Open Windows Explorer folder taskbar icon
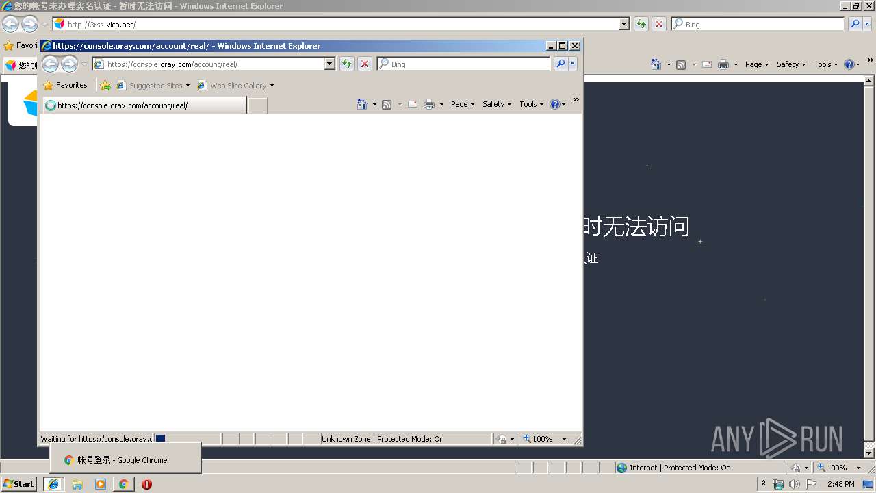876x493 pixels. (x=77, y=484)
